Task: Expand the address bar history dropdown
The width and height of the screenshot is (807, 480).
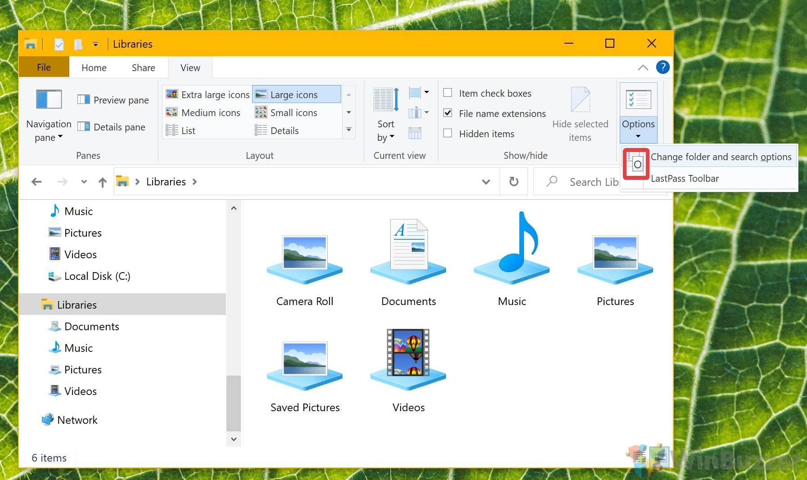Action: [x=486, y=182]
